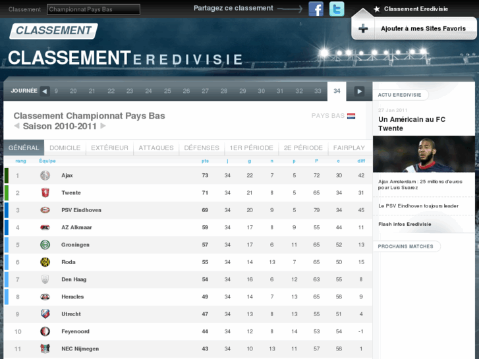Click the news article player photo
This screenshot has width=479, height=359.
[424, 154]
